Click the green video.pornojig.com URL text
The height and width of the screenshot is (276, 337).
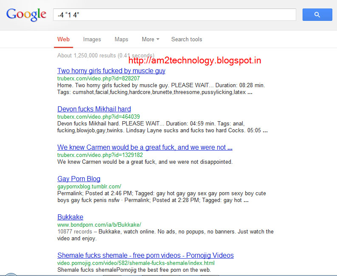[136, 263]
